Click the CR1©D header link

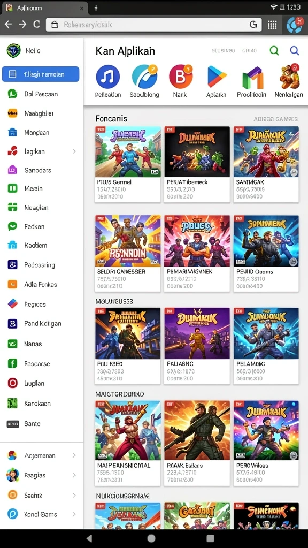coord(249,51)
